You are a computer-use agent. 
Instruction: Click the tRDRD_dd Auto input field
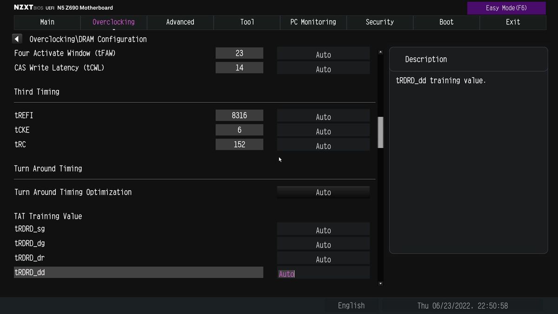pyautogui.click(x=323, y=273)
